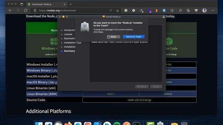Click Move to Trash button
The width and height of the screenshot is (223, 125).
(134, 37)
